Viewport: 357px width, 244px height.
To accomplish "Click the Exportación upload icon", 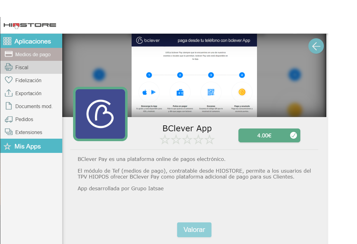I will (x=9, y=93).
